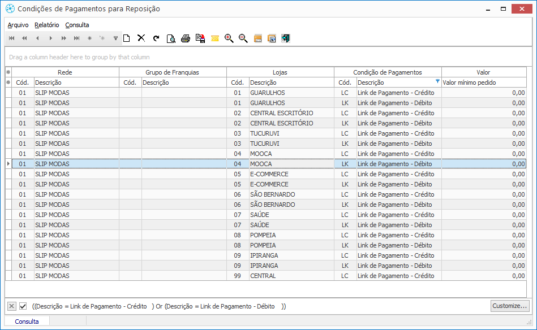Click the filter expression text in filter bar
The height and width of the screenshot is (330, 537).
(159, 306)
